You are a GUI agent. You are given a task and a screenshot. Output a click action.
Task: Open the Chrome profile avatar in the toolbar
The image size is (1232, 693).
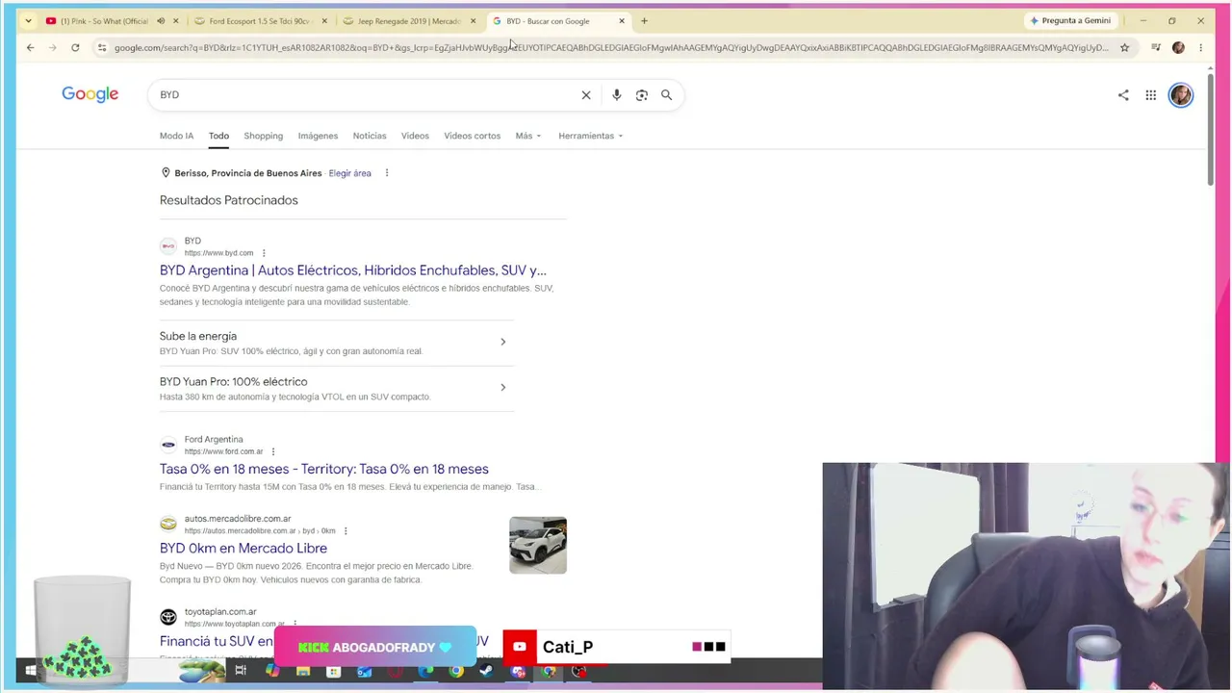click(1178, 47)
